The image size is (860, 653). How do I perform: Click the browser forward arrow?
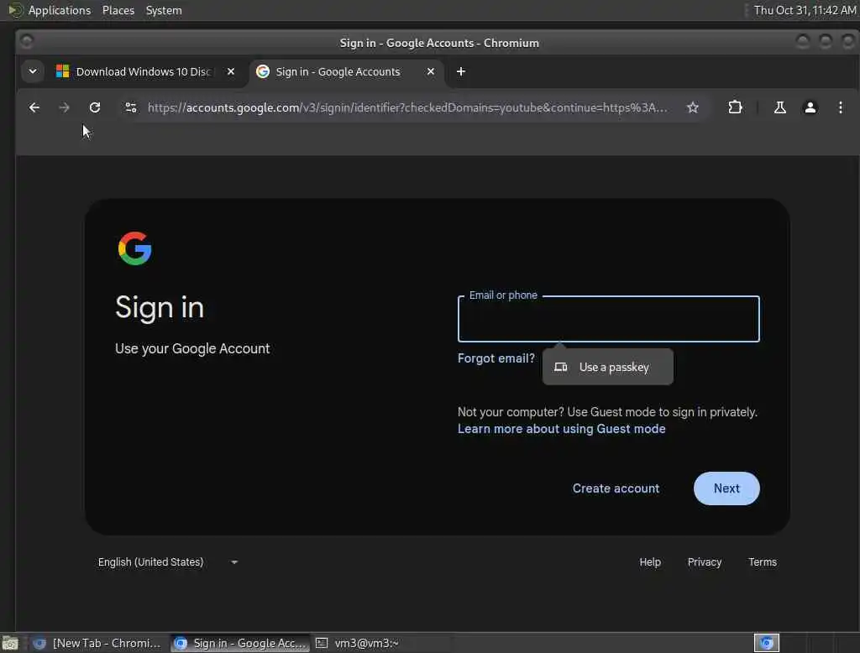(x=64, y=107)
